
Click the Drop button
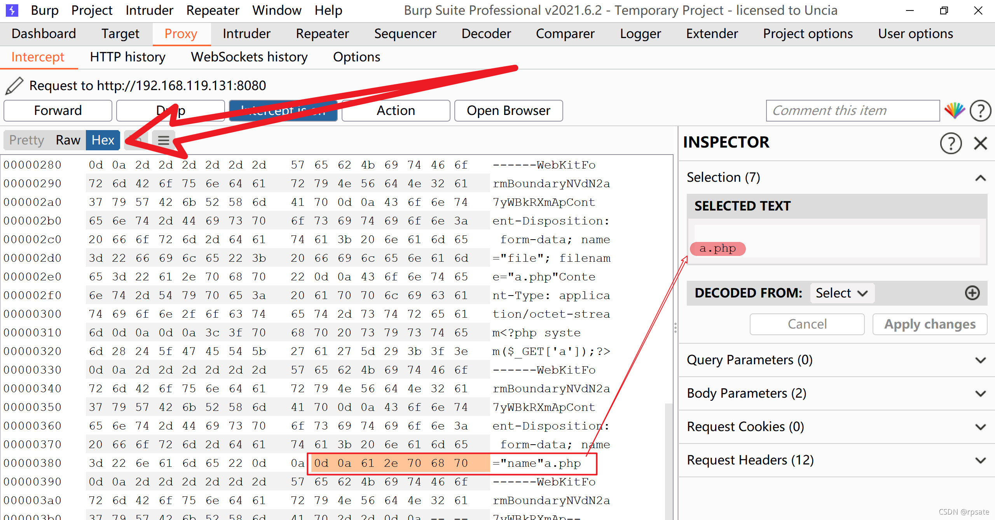coord(171,111)
